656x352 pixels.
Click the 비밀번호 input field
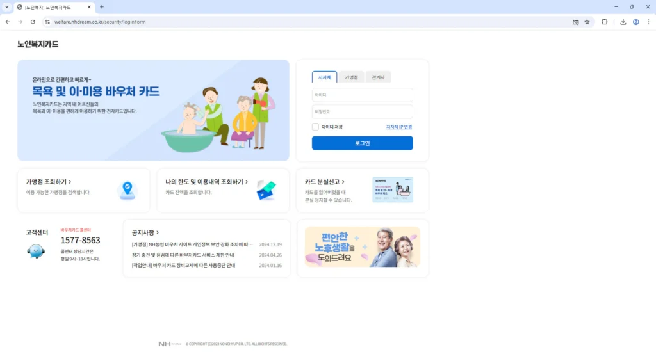coord(363,111)
